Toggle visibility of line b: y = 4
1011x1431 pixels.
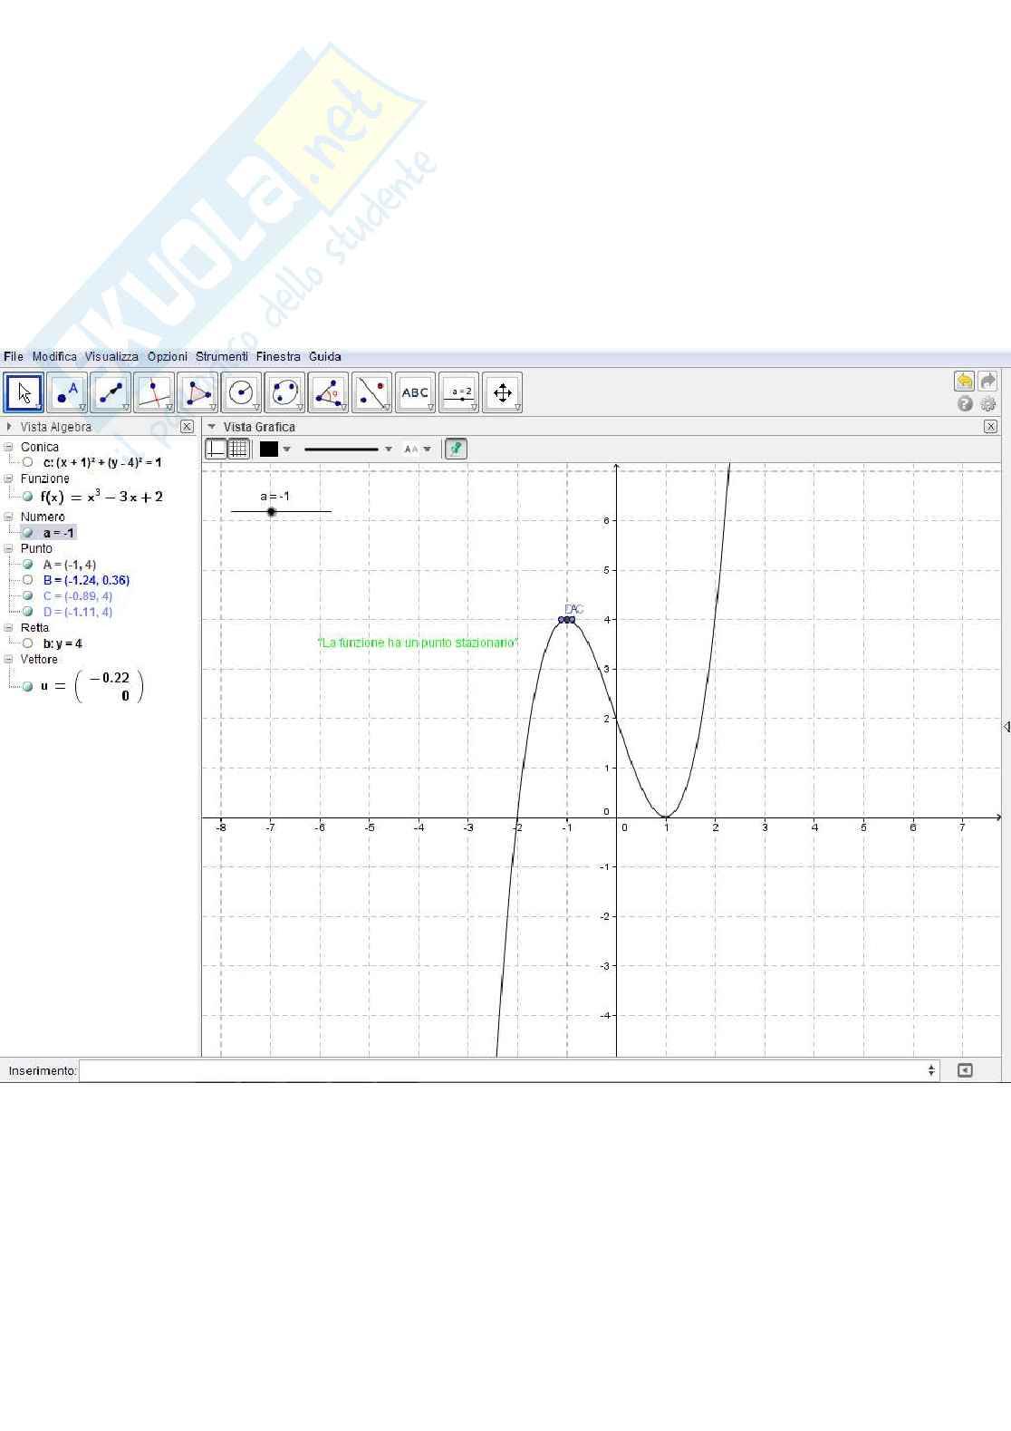pos(28,643)
